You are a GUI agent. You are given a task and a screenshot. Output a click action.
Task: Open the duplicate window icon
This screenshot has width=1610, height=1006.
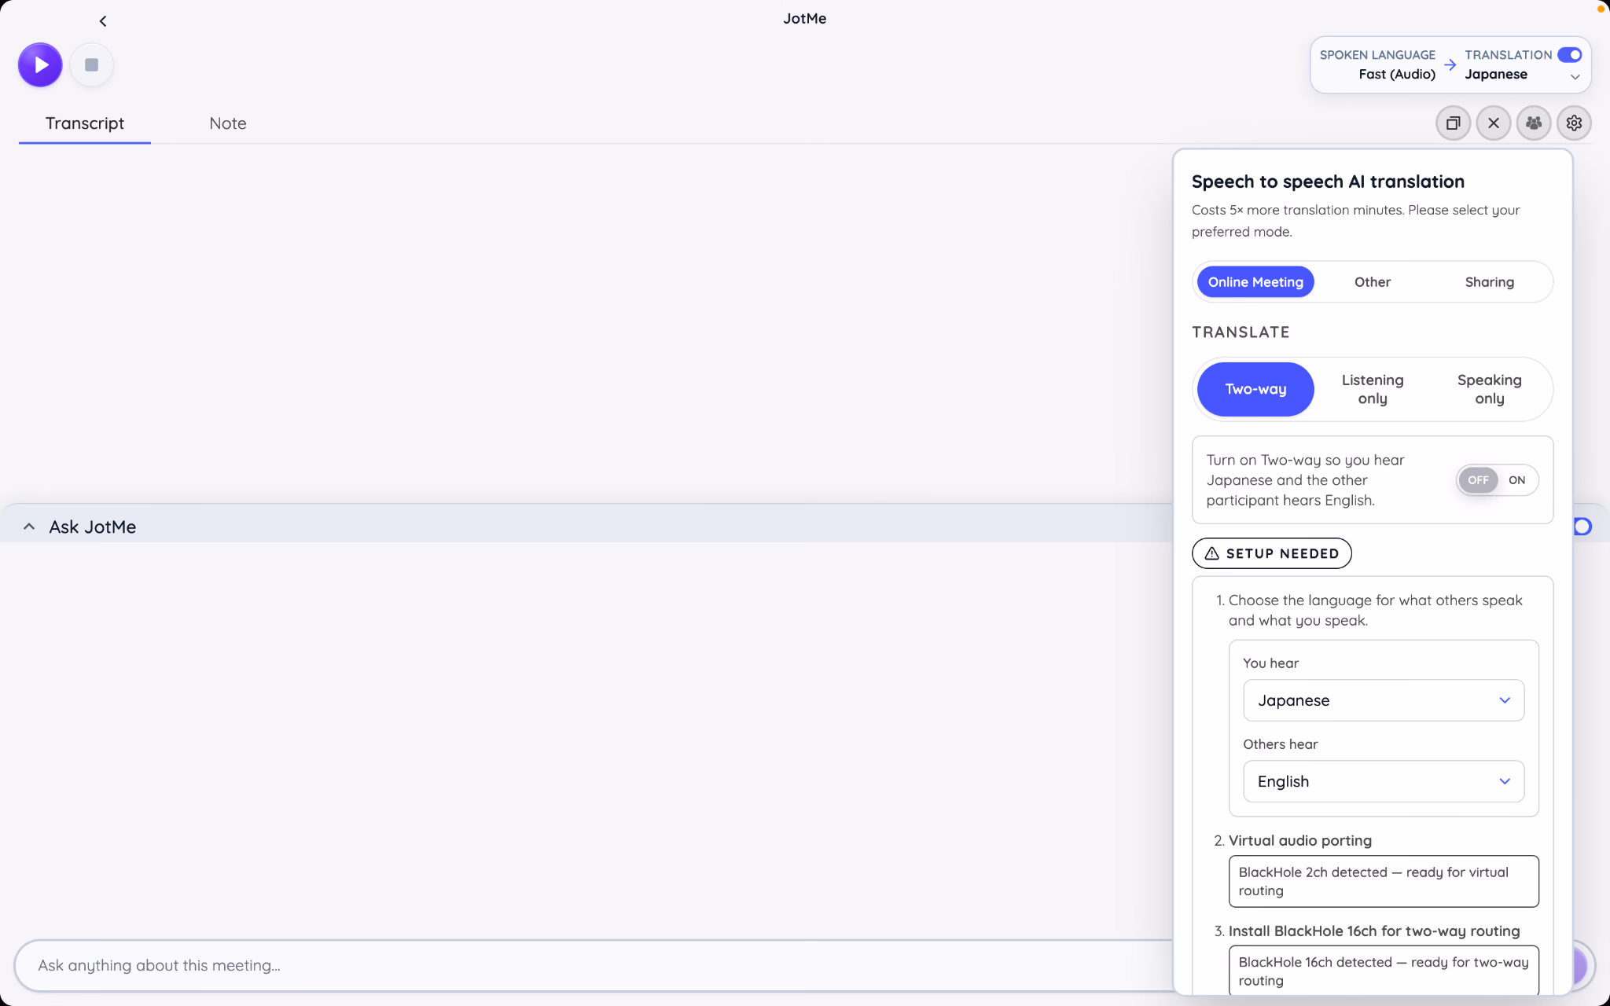1453,123
